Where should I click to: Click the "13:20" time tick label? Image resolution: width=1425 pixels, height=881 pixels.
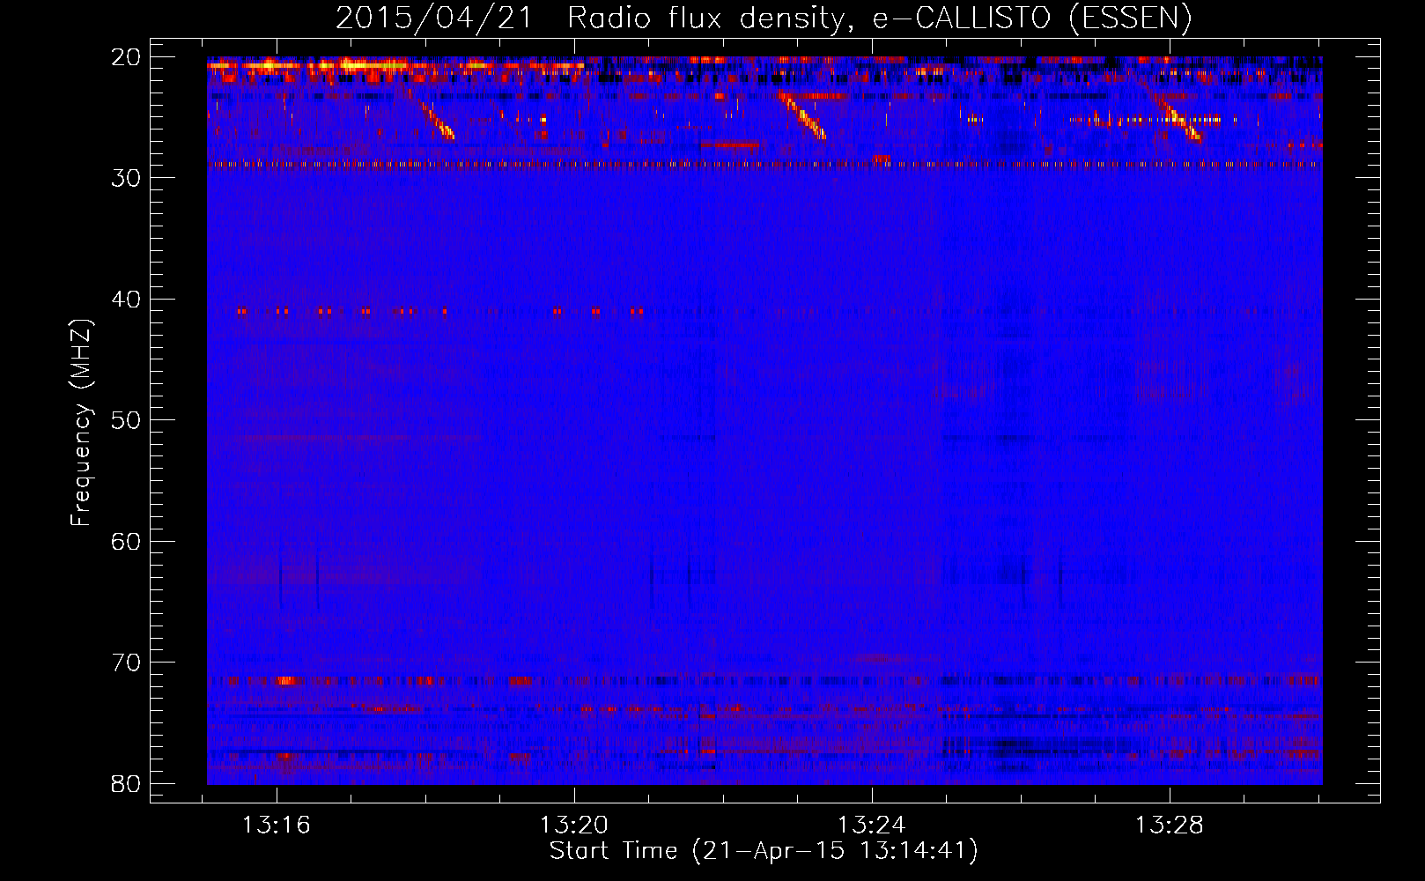coord(574,825)
